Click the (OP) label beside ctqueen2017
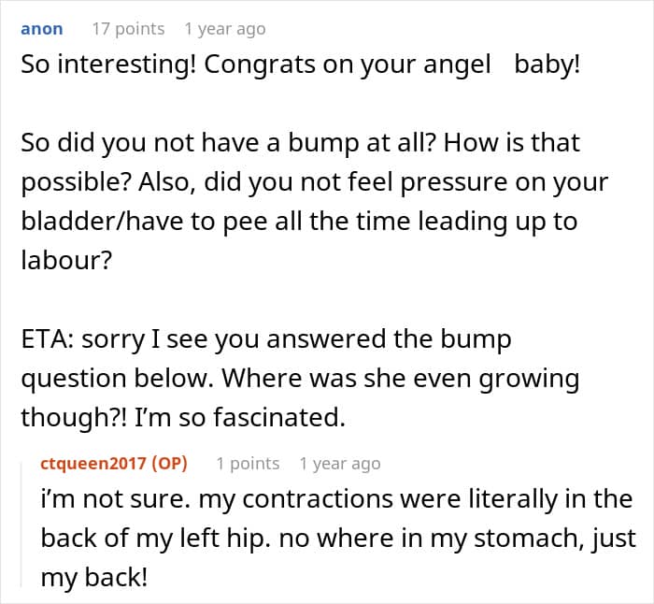654x604 pixels. point(171,463)
